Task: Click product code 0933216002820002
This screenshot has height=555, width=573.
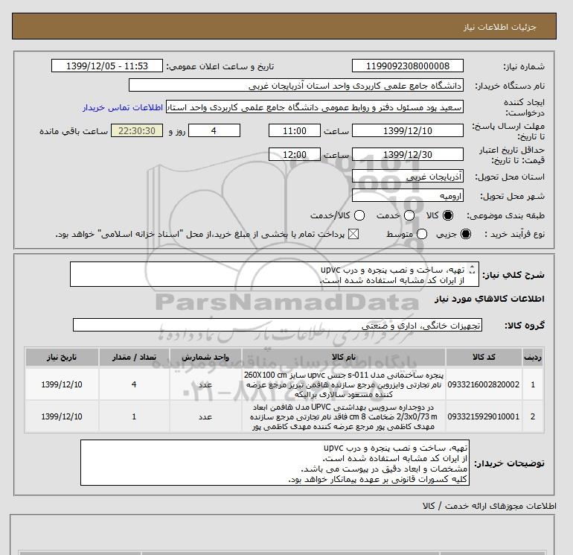Action: point(484,384)
